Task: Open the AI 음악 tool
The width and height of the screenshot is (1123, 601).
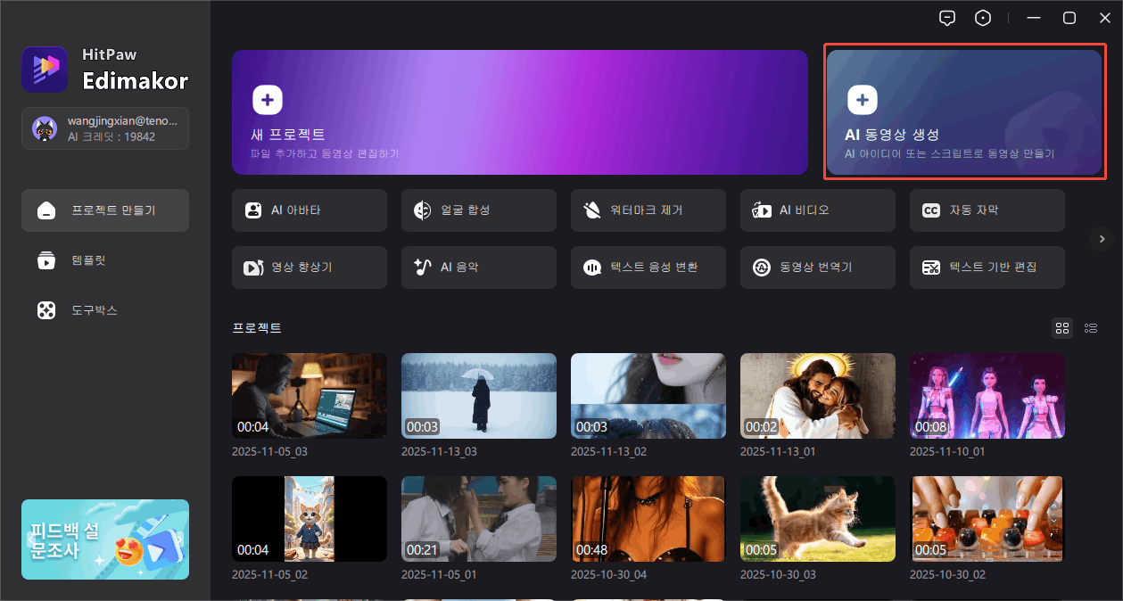Action: 478,268
